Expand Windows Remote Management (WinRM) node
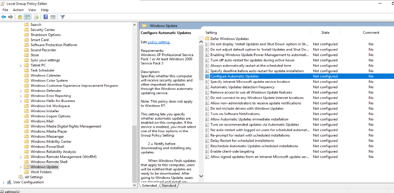The width and height of the screenshot is (394, 193). click(x=21, y=157)
